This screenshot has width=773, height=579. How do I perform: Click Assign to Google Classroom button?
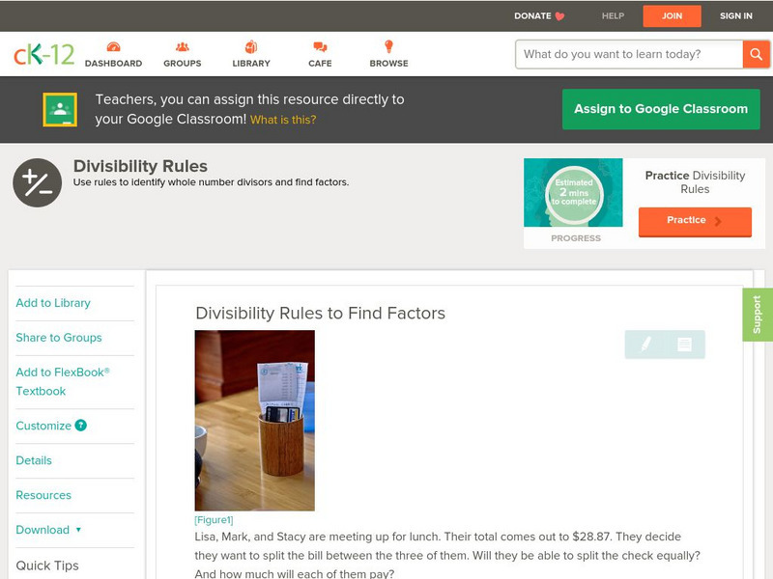(x=661, y=109)
